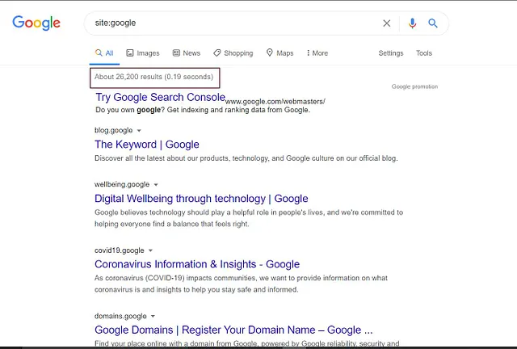Click www.google.com/webmasters/ URL
The width and height of the screenshot is (517, 349).
[275, 101]
